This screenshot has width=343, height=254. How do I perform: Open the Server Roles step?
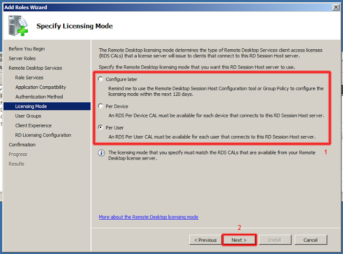point(22,58)
